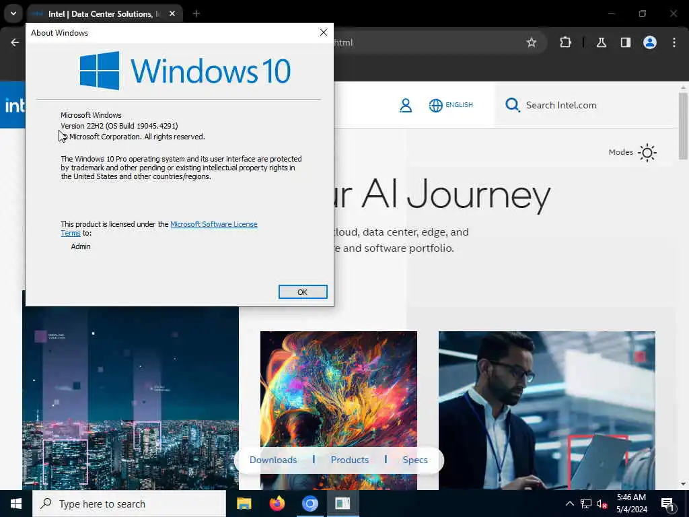Open the Chrome profile avatar
Image resolution: width=689 pixels, height=517 pixels.
pos(650,42)
